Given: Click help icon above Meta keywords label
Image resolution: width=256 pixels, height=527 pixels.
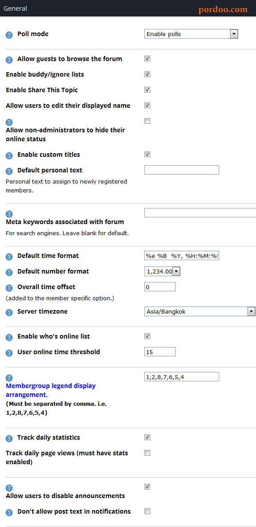Looking at the screenshot, I should [x=9, y=214].
